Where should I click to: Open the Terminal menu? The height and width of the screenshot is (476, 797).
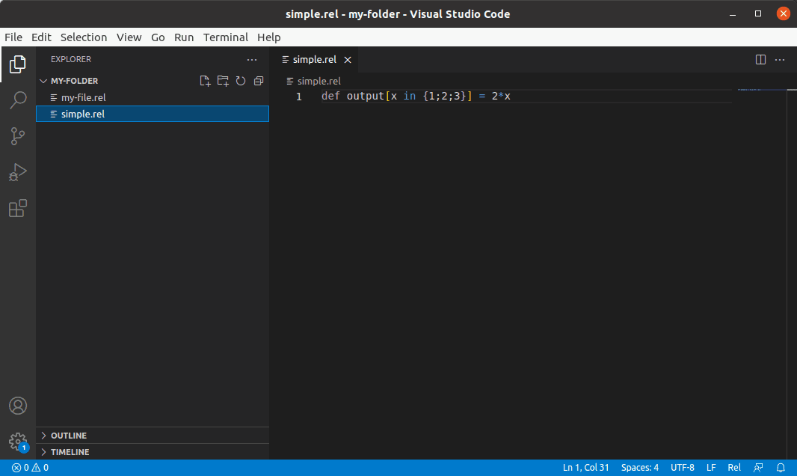pyautogui.click(x=225, y=37)
